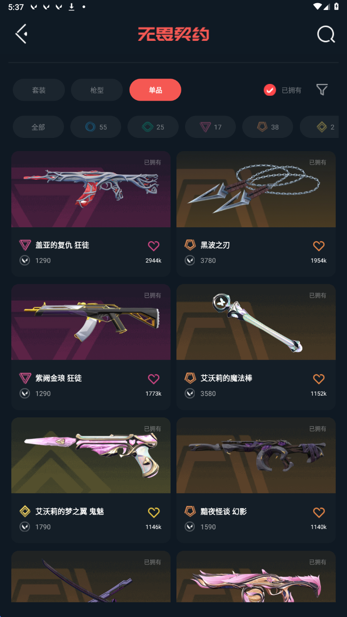Favorite 黑波之刃 with heart icon
This screenshot has width=347, height=617.
click(x=319, y=246)
